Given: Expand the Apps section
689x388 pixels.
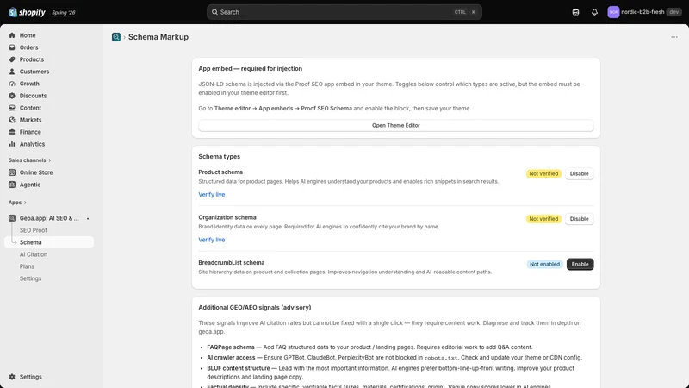Looking at the screenshot, I should pos(17,203).
